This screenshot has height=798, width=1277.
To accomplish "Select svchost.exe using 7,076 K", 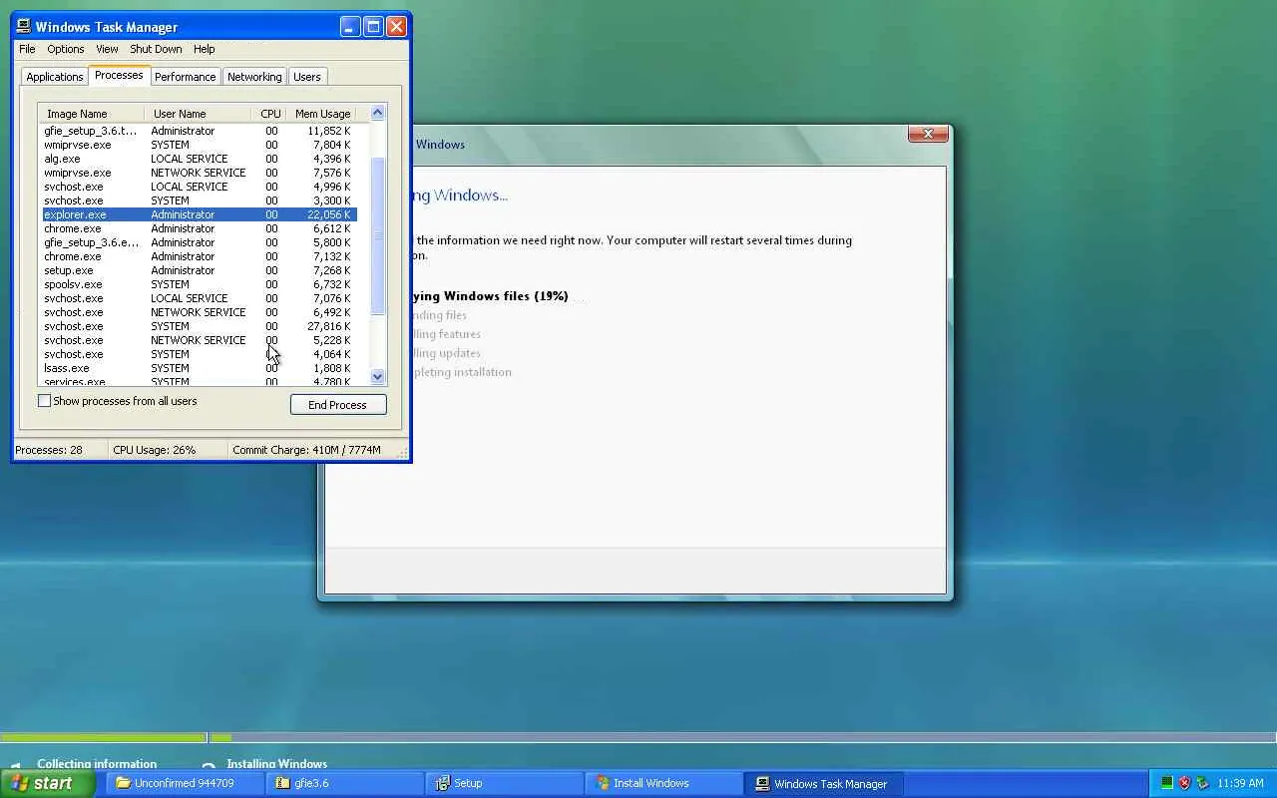I will [198, 298].
